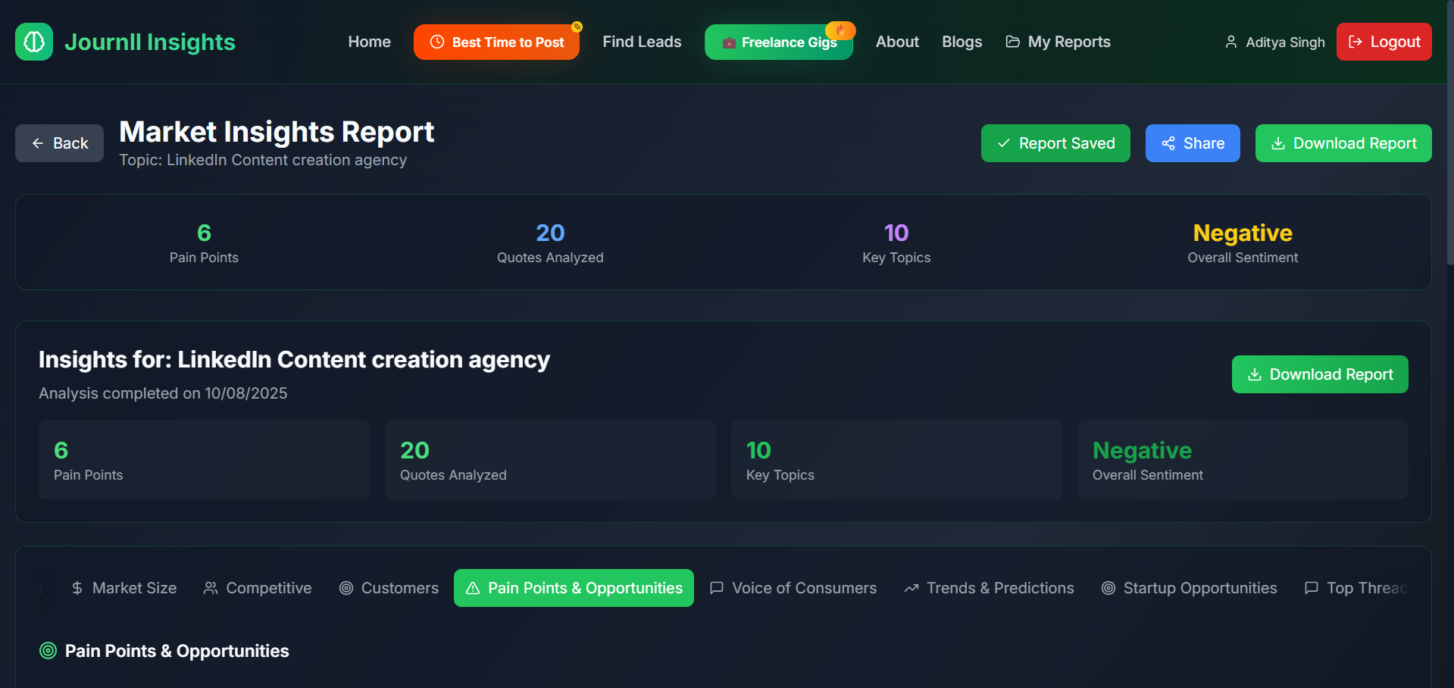The height and width of the screenshot is (688, 1454).
Task: Click the share icon in Share
Action: pos(1168,143)
